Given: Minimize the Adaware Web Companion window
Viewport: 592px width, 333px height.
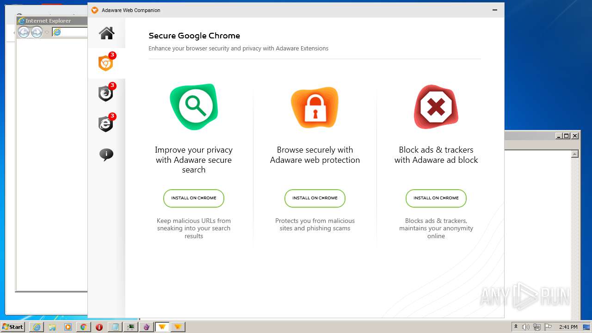Looking at the screenshot, I should pyautogui.click(x=495, y=10).
